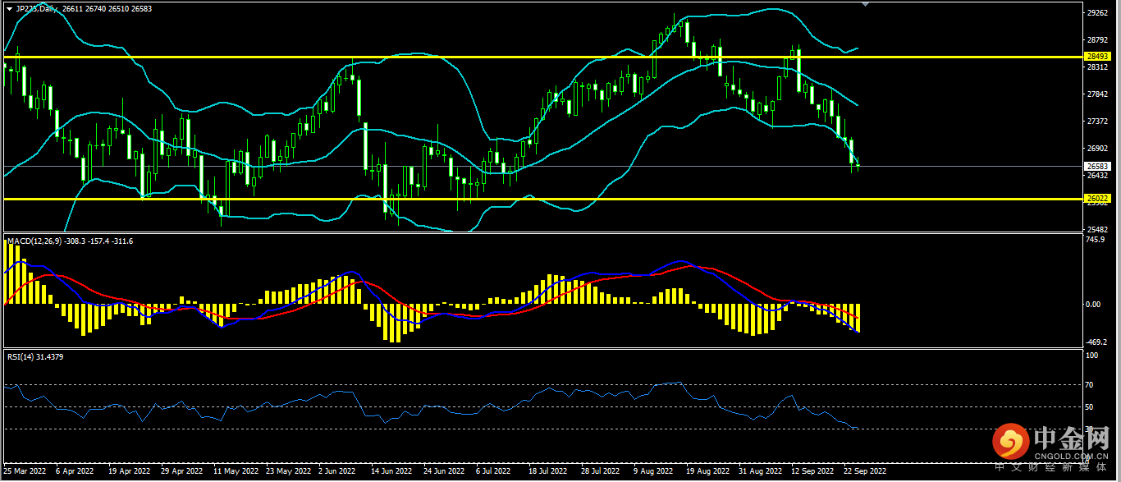The height and width of the screenshot is (482, 1121).
Task: Click the 19 Aug 2022 date label
Action: [x=707, y=472]
